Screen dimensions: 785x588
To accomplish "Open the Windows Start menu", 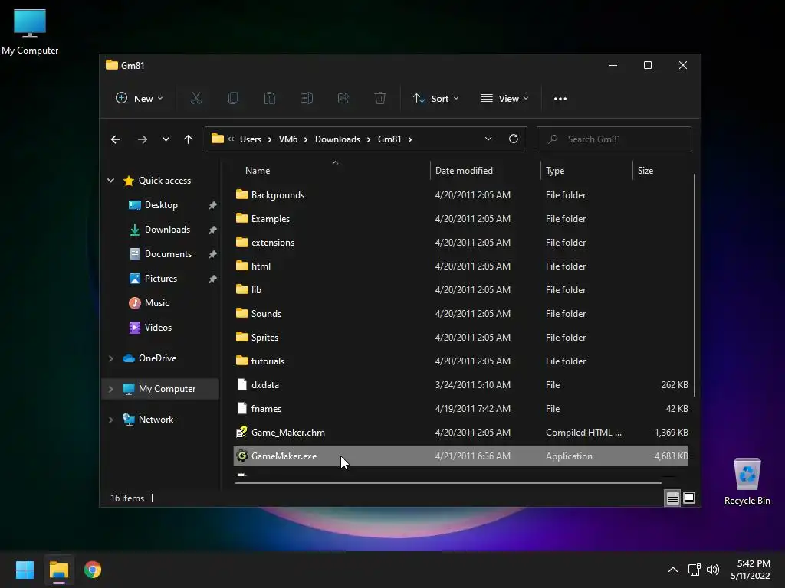I will (x=25, y=570).
